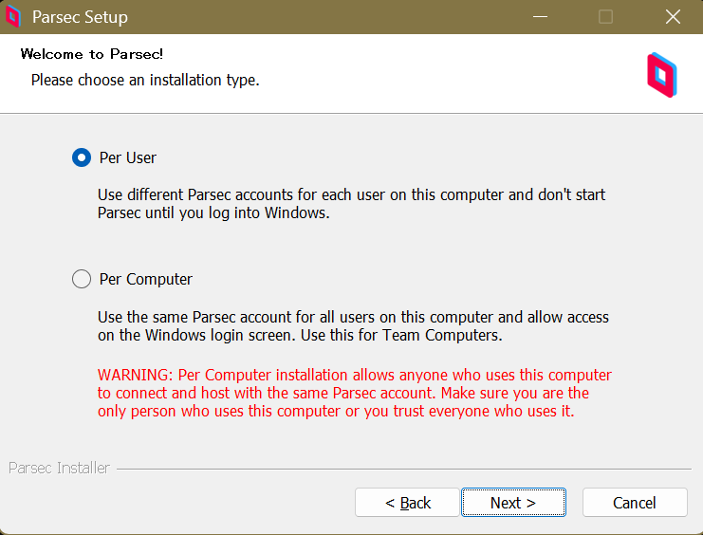Image resolution: width=703 pixels, height=535 pixels.
Task: Select the Per Computer radio button
Action: pos(82,279)
